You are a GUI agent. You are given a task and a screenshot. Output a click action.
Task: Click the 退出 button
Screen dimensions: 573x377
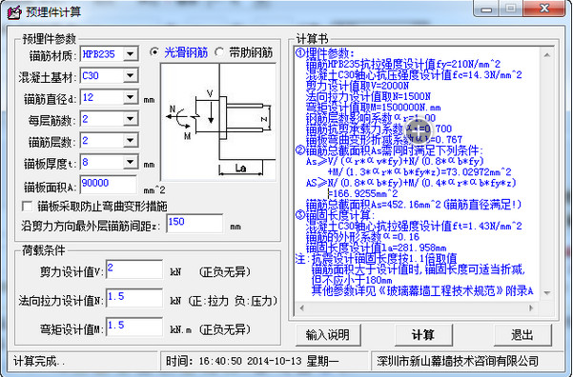[522, 335]
